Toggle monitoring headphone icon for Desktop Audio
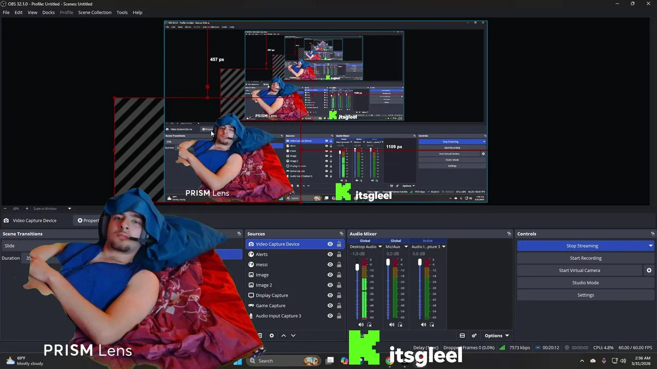 point(369,324)
